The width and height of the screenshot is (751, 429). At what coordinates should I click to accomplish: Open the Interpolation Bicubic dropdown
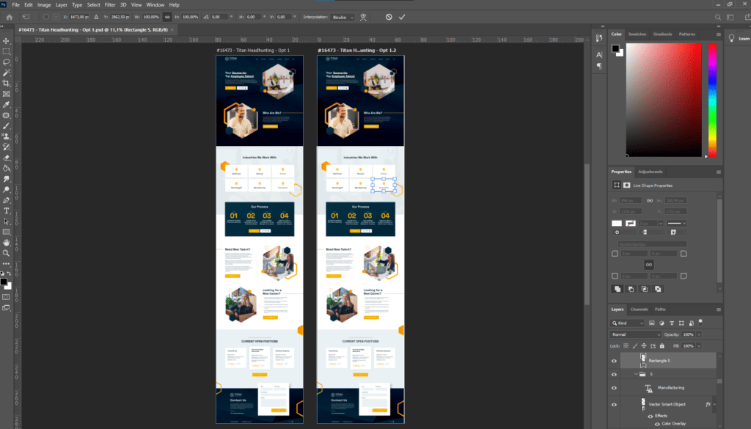(341, 16)
